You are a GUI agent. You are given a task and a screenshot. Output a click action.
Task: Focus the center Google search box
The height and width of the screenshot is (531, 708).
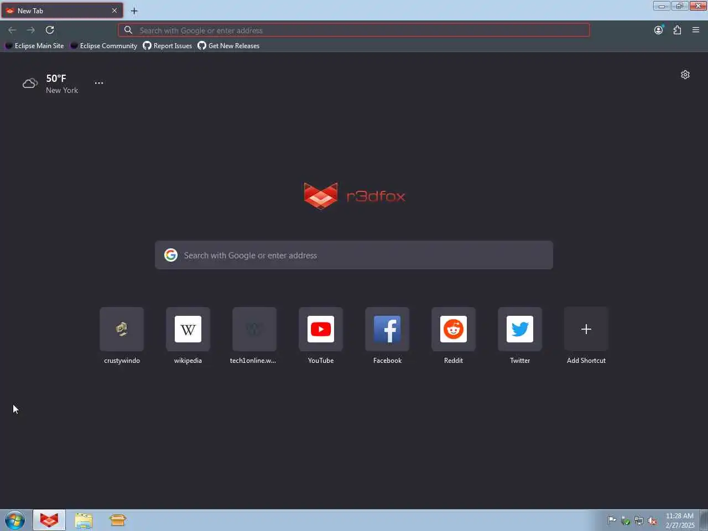tap(354, 255)
